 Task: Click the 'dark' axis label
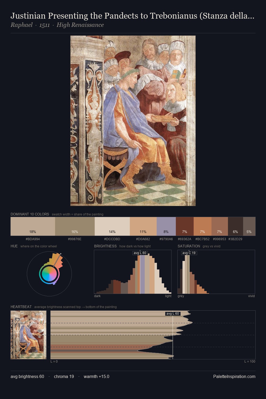[x=97, y=296]
